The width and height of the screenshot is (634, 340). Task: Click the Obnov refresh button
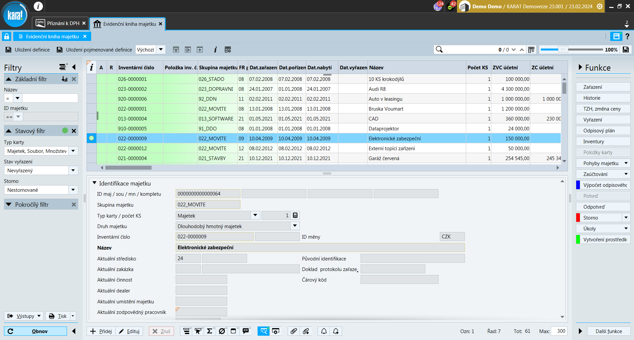point(36,331)
